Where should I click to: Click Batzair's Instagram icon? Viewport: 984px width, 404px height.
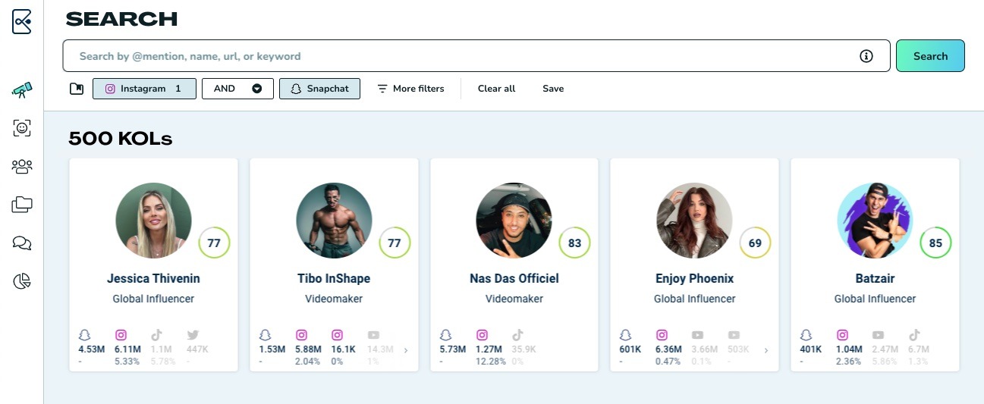pyautogui.click(x=842, y=334)
